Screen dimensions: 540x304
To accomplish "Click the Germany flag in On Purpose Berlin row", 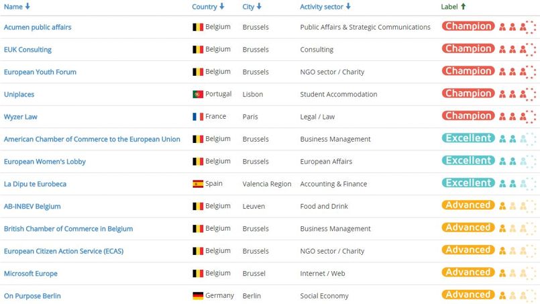I will pyautogui.click(x=198, y=296).
